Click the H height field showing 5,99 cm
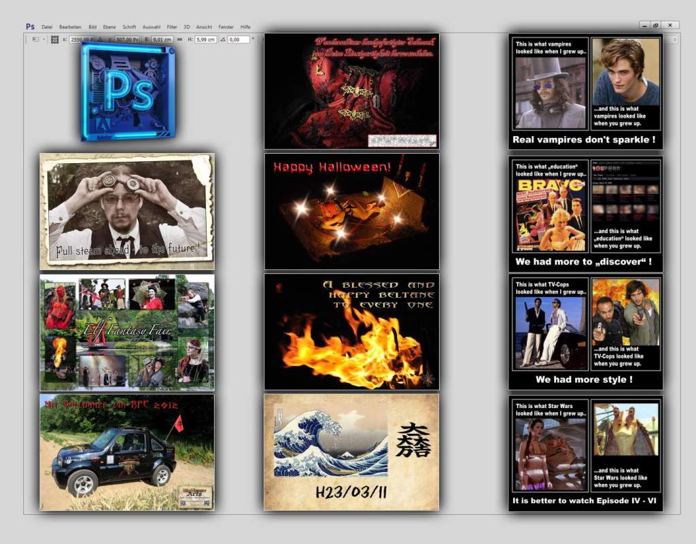The height and width of the screenshot is (544, 696). (x=206, y=40)
